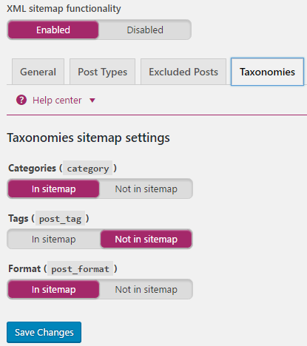Set XML sitemap functionality to Enabled
Screen dimensions: 307x346
click(x=53, y=30)
